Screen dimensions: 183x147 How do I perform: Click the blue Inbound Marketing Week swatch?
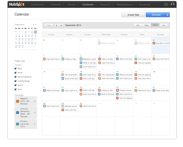[17, 112]
